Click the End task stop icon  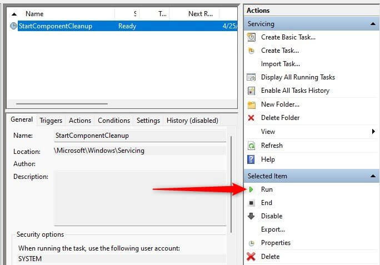(x=251, y=203)
